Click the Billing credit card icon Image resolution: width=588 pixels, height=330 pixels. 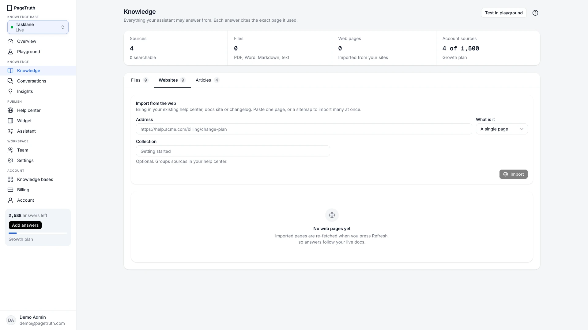pyautogui.click(x=10, y=190)
